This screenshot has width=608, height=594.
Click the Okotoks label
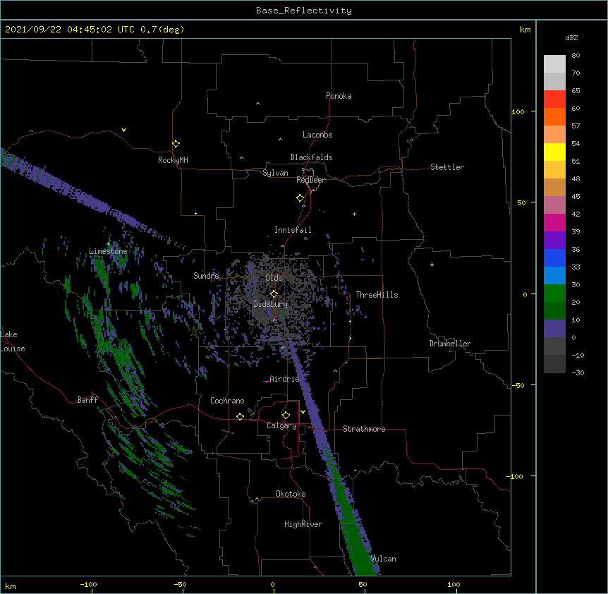291,494
